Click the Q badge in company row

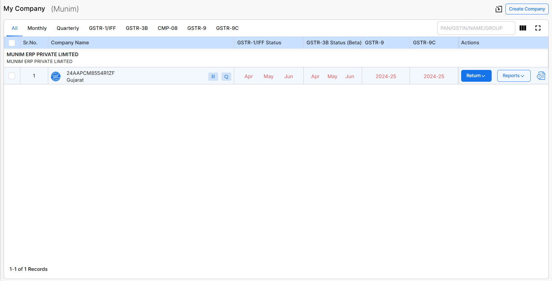pos(226,76)
